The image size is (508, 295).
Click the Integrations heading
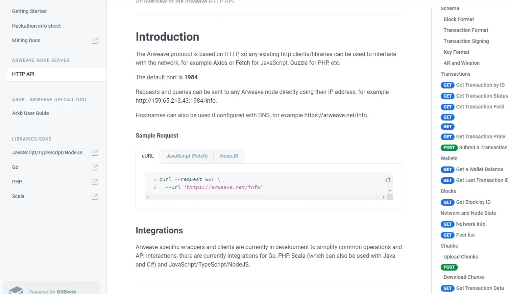[159, 230]
